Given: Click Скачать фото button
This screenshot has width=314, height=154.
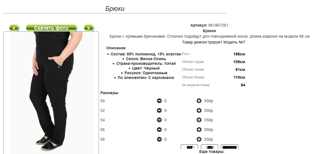Looking at the screenshot, I should (51, 28).
